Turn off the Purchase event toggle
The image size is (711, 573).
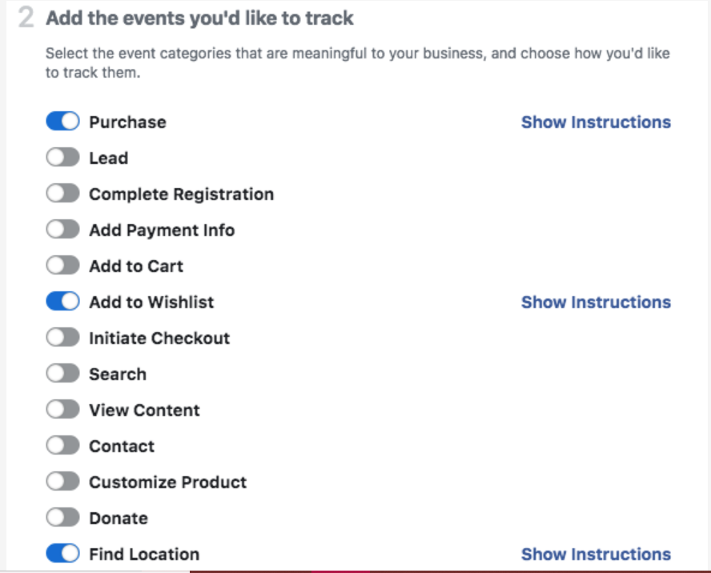pyautogui.click(x=62, y=122)
